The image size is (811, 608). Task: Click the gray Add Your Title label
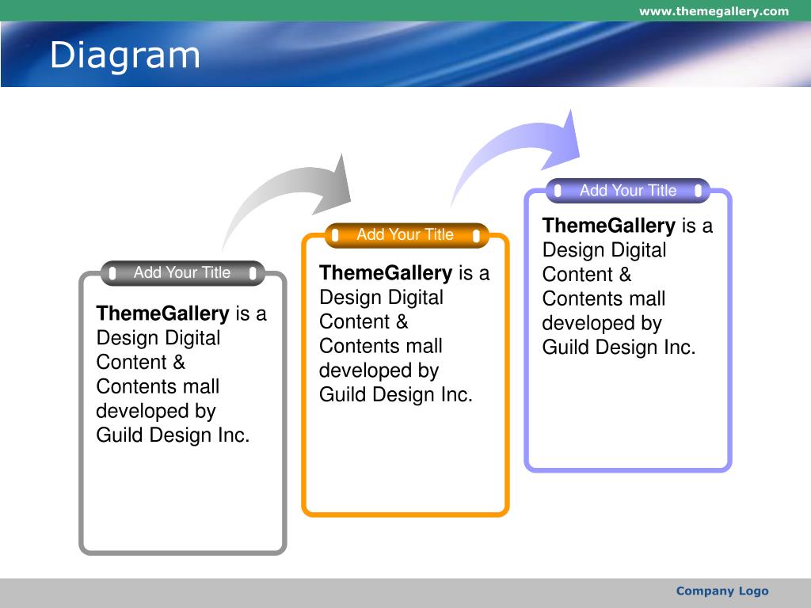point(182,272)
